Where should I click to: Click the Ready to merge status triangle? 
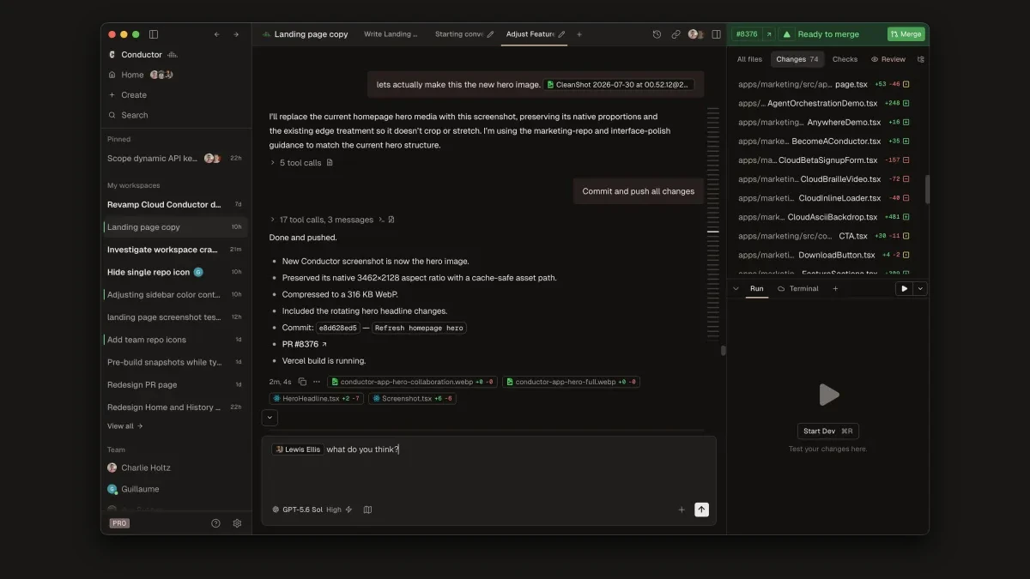(x=786, y=34)
